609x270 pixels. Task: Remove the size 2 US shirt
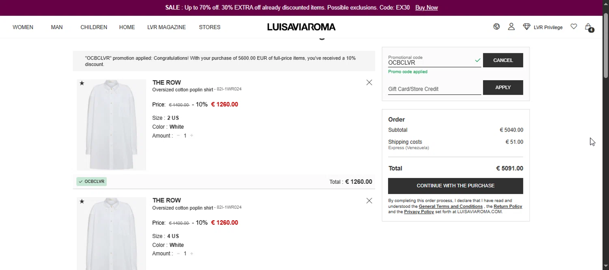(x=369, y=83)
